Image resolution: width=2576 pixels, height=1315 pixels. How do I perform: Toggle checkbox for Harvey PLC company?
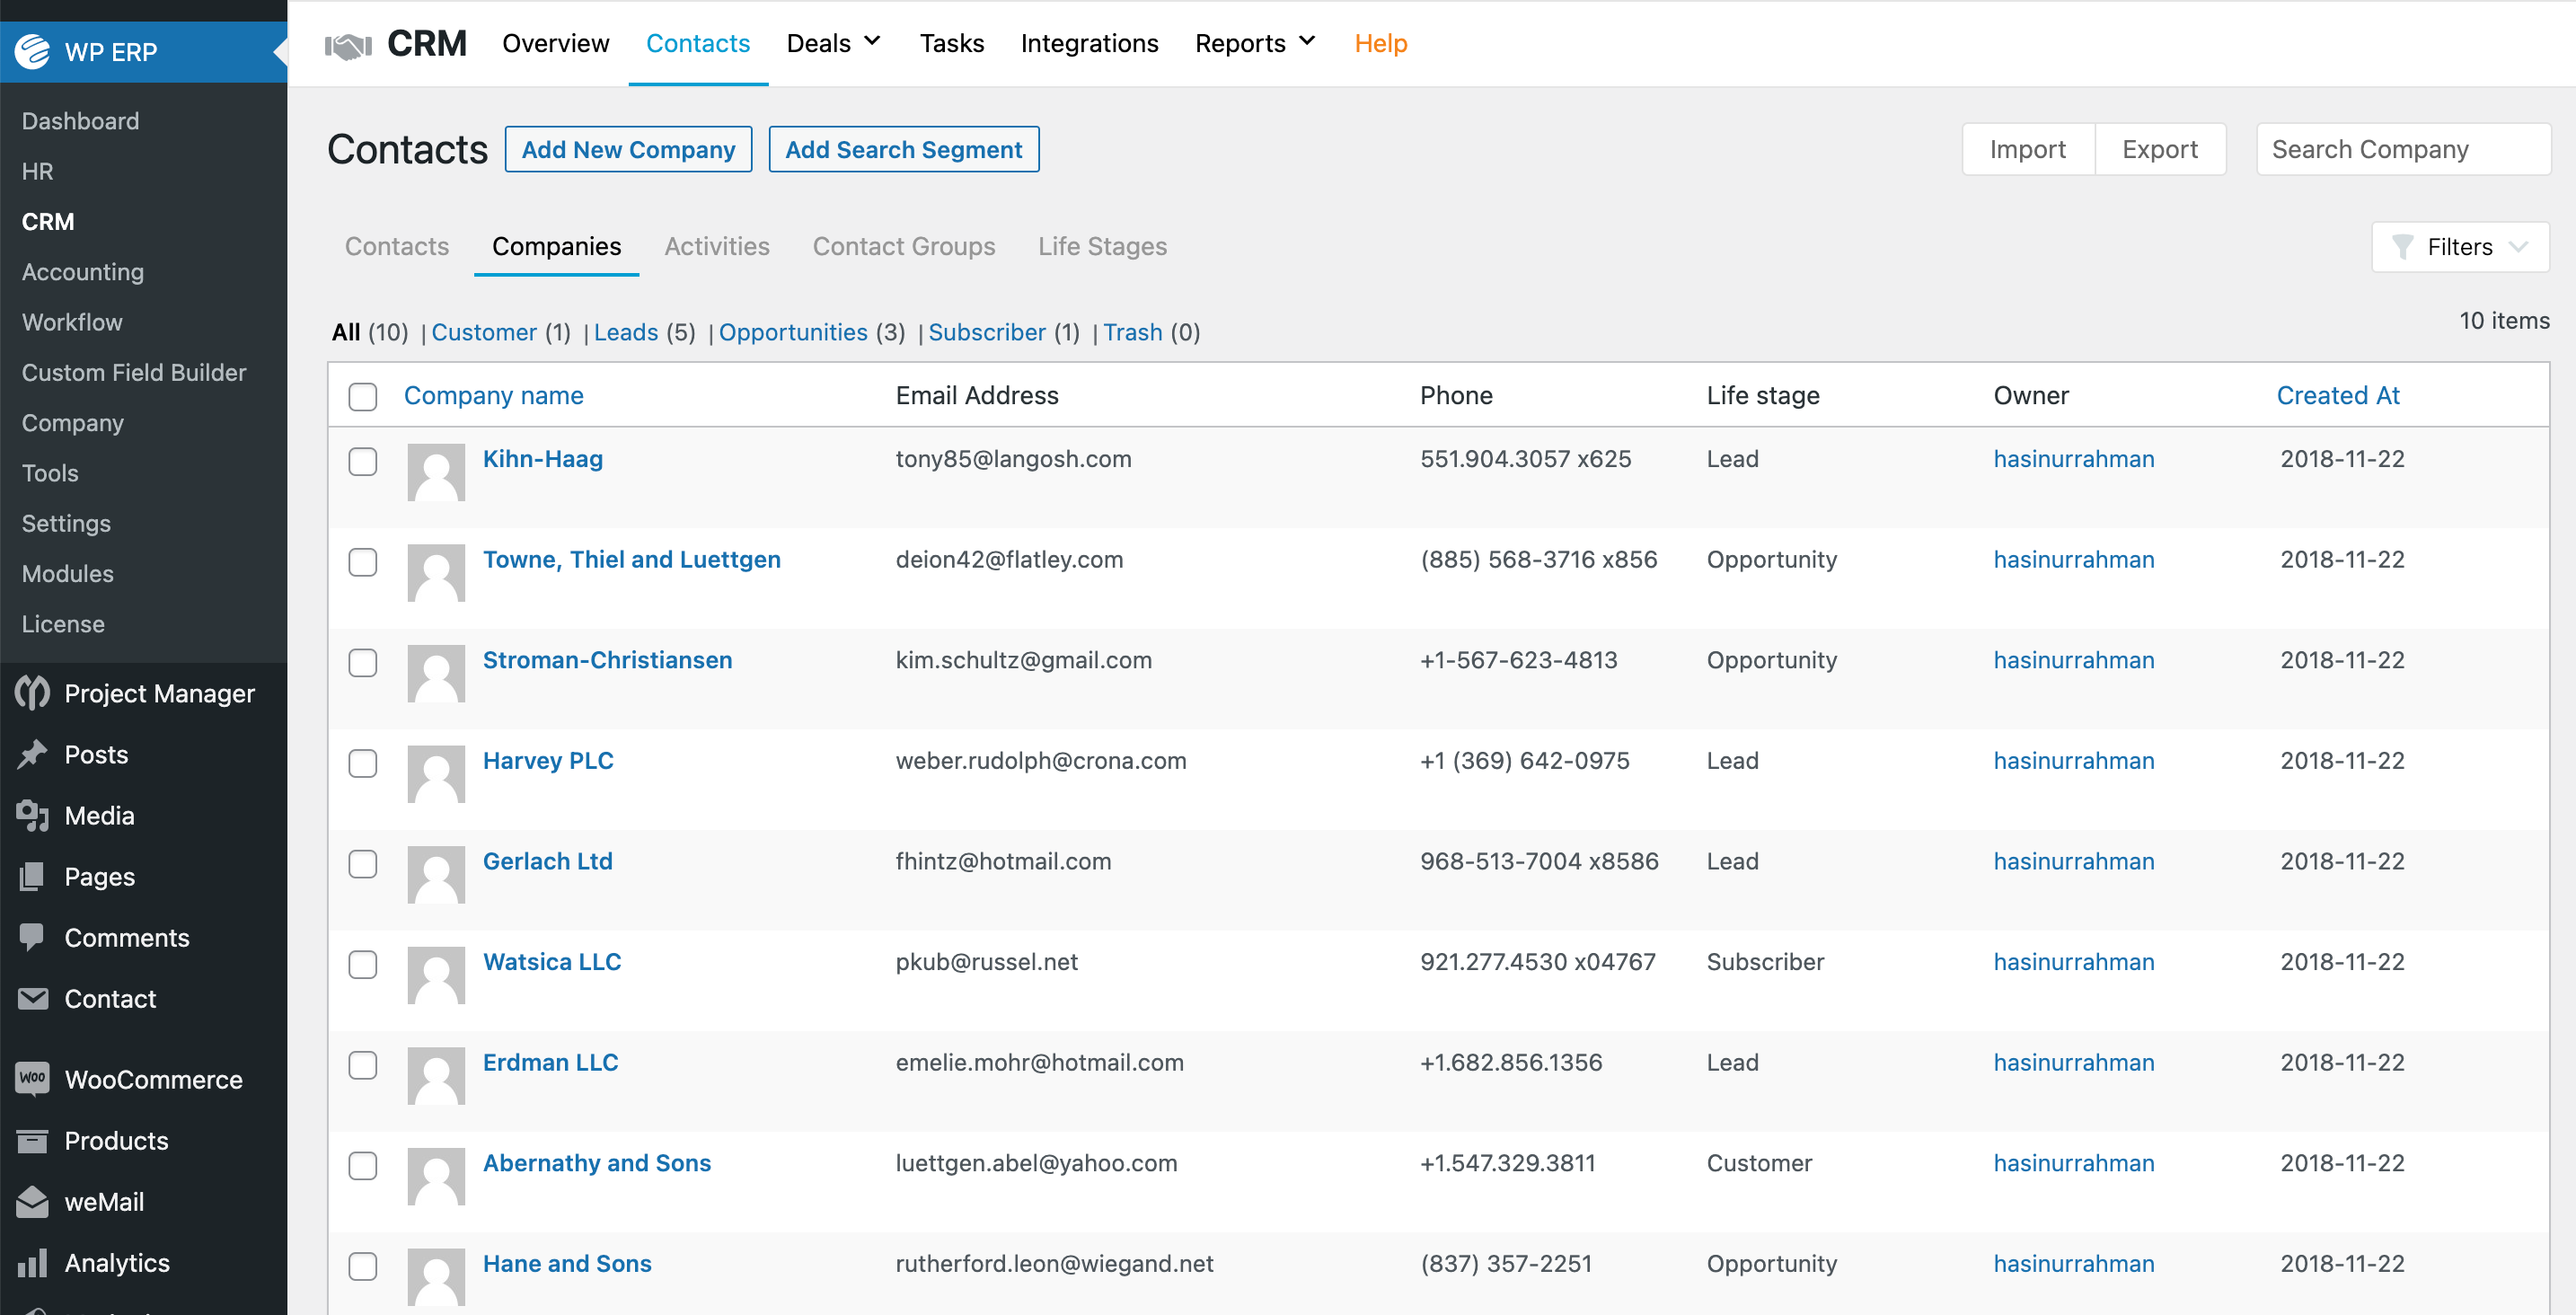pos(362,760)
